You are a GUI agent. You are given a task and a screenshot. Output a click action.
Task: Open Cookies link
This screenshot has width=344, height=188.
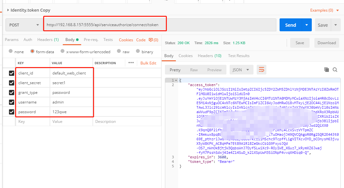(126, 40)
